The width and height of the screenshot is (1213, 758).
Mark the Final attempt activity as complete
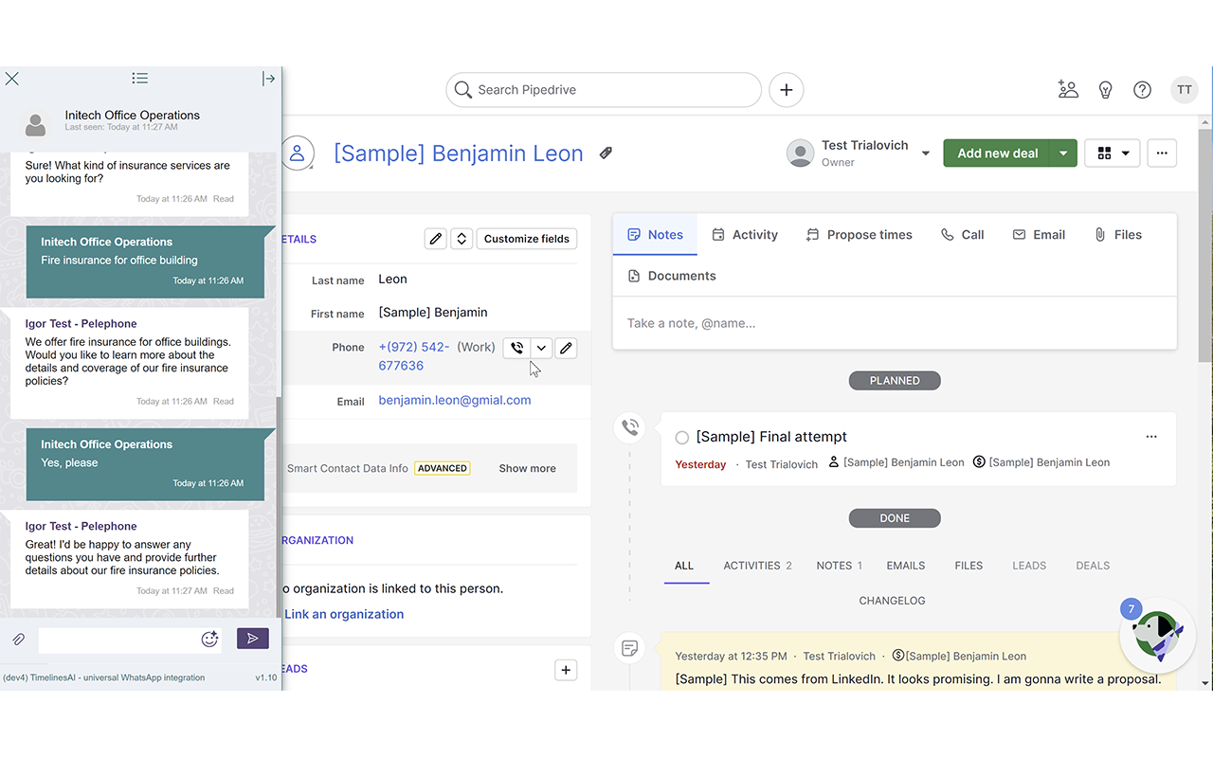click(x=681, y=437)
